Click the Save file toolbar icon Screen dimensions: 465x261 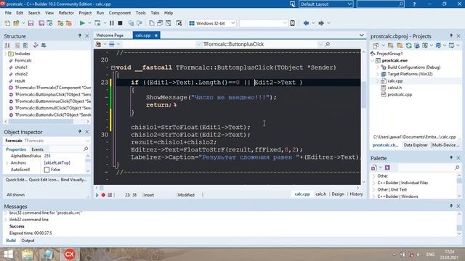31,23
